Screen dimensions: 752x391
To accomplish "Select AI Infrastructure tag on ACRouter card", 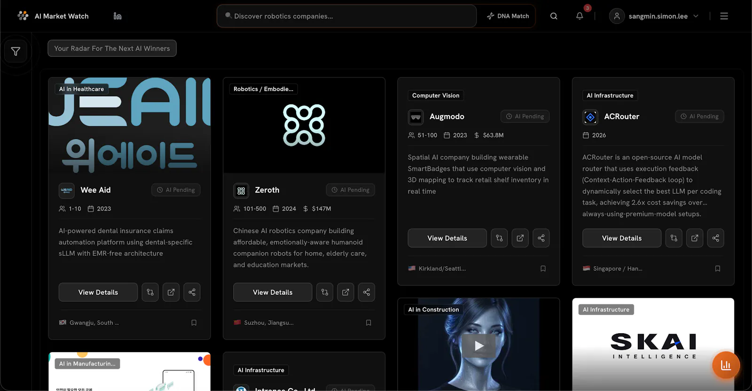I will tap(610, 95).
